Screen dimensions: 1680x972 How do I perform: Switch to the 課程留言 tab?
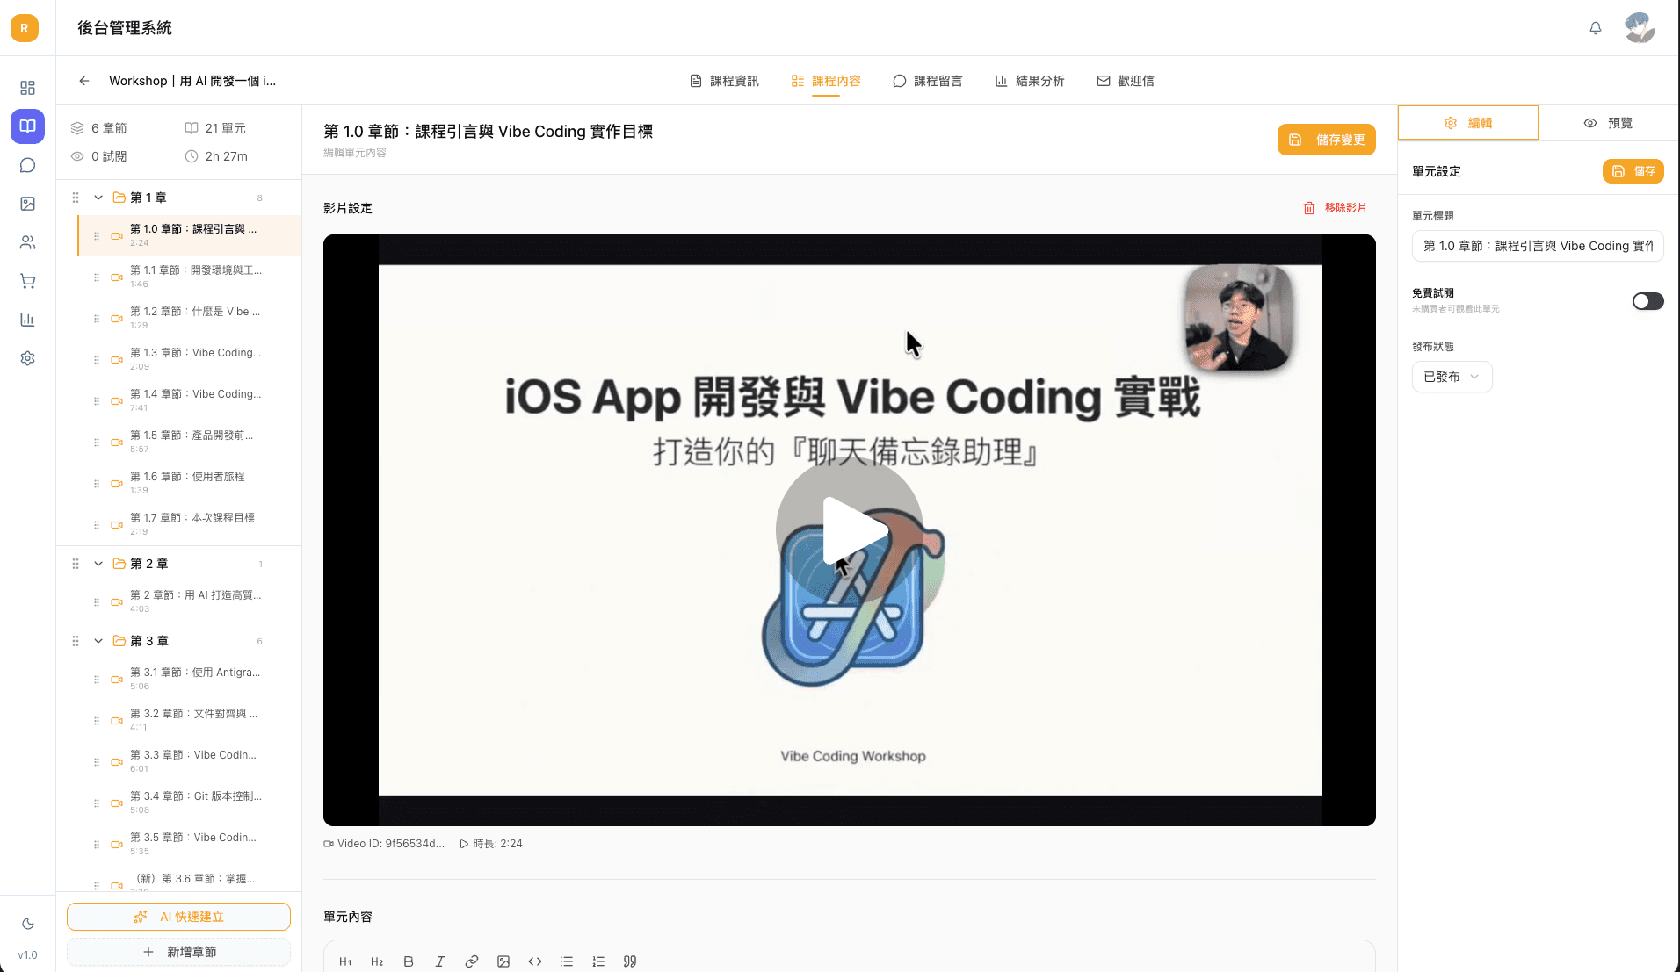click(x=927, y=81)
